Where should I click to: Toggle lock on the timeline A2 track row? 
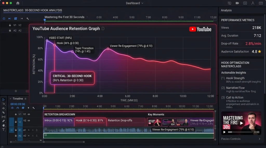click(16, 136)
